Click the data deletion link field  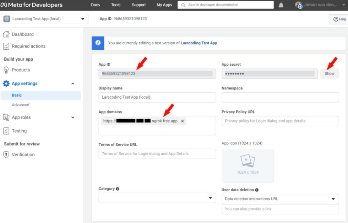(280, 209)
